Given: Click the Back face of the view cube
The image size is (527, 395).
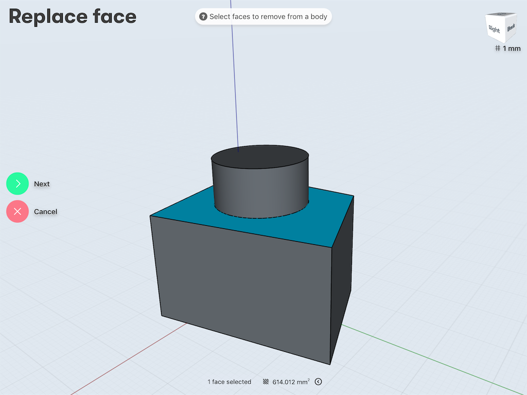Looking at the screenshot, I should coord(511,28).
